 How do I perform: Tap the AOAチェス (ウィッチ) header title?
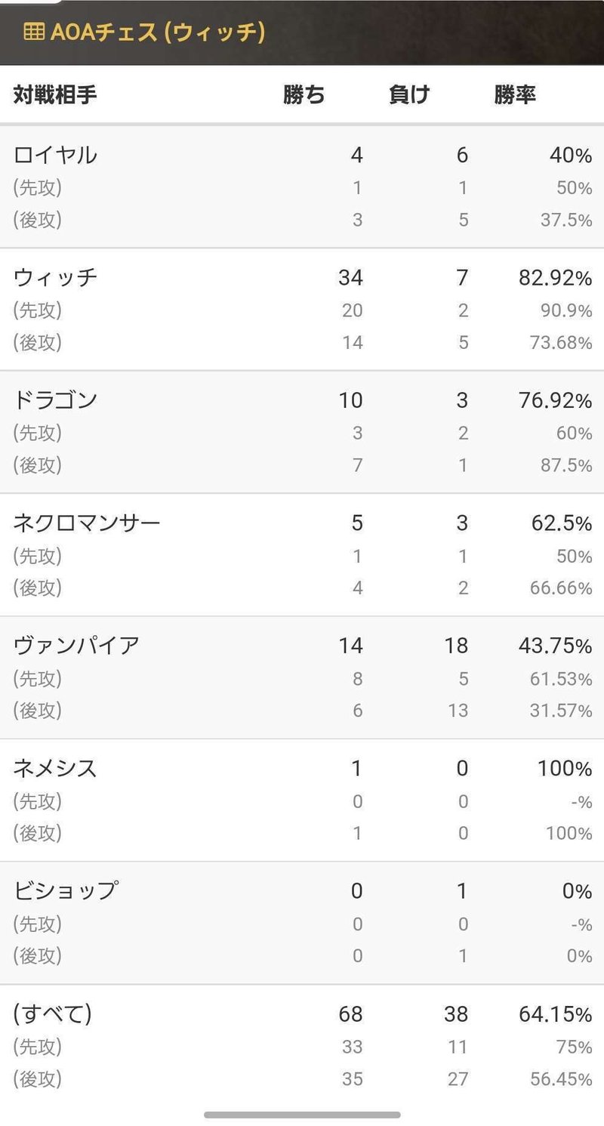tap(157, 32)
